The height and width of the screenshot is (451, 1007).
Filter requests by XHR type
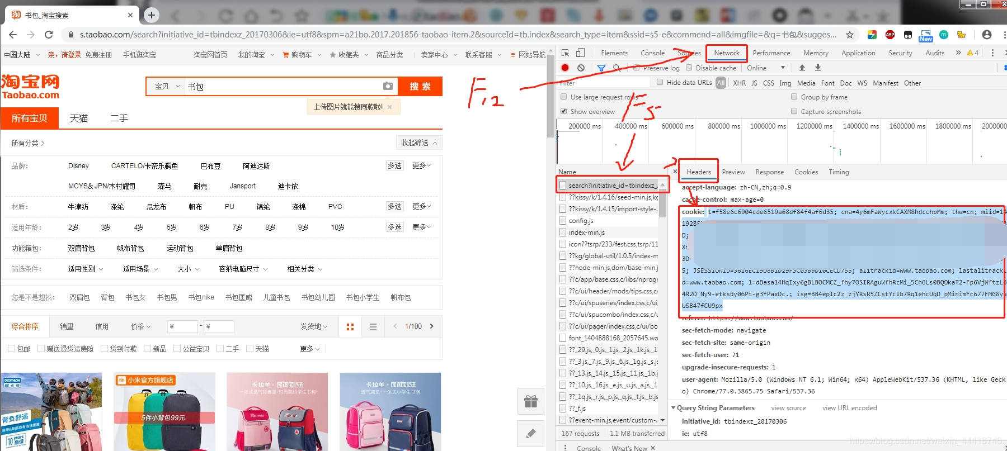click(x=739, y=83)
